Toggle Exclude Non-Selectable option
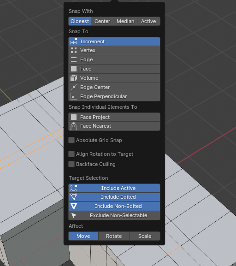Viewport: 236px width, 266px height. [x=114, y=215]
